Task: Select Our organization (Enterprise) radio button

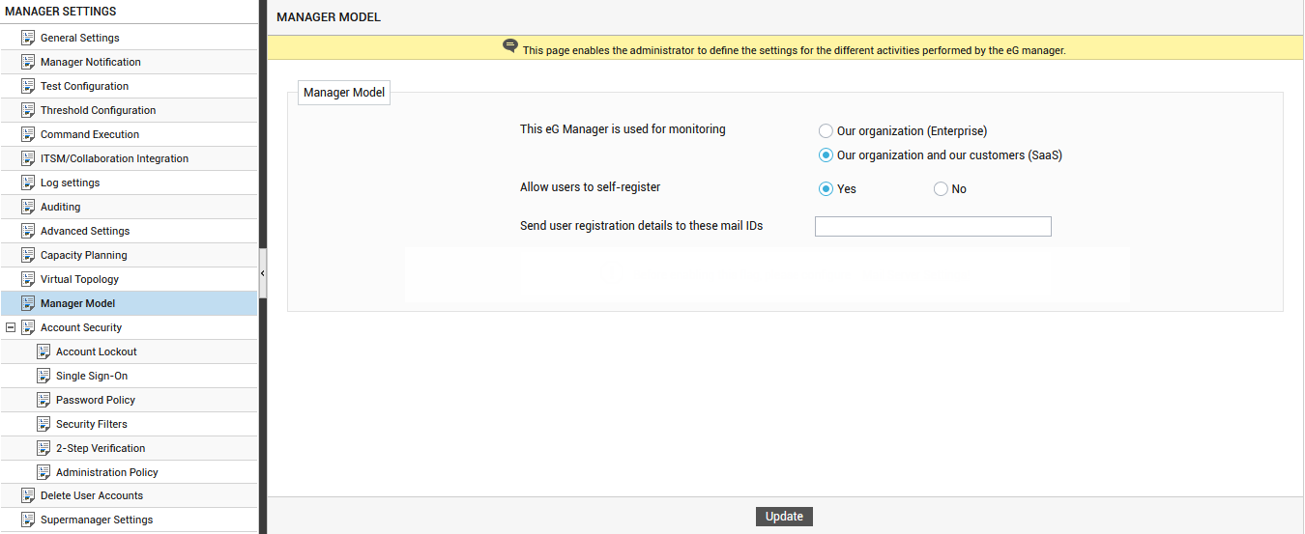Action: click(x=826, y=131)
